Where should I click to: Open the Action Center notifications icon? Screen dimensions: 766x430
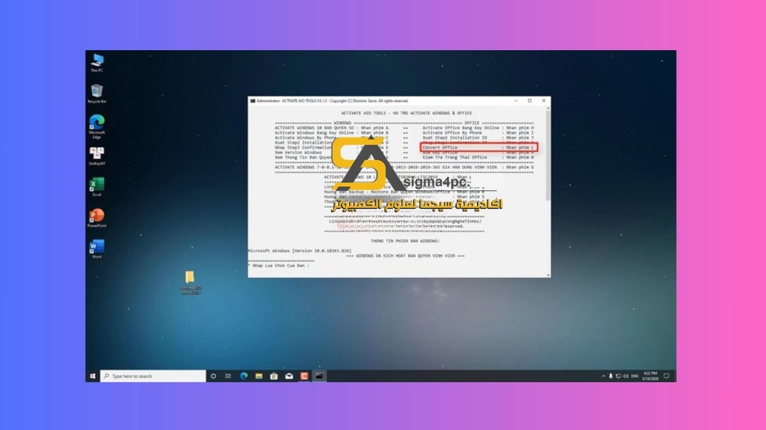[x=666, y=376]
